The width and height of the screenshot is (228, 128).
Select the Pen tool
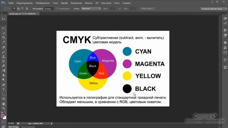tap(4, 85)
